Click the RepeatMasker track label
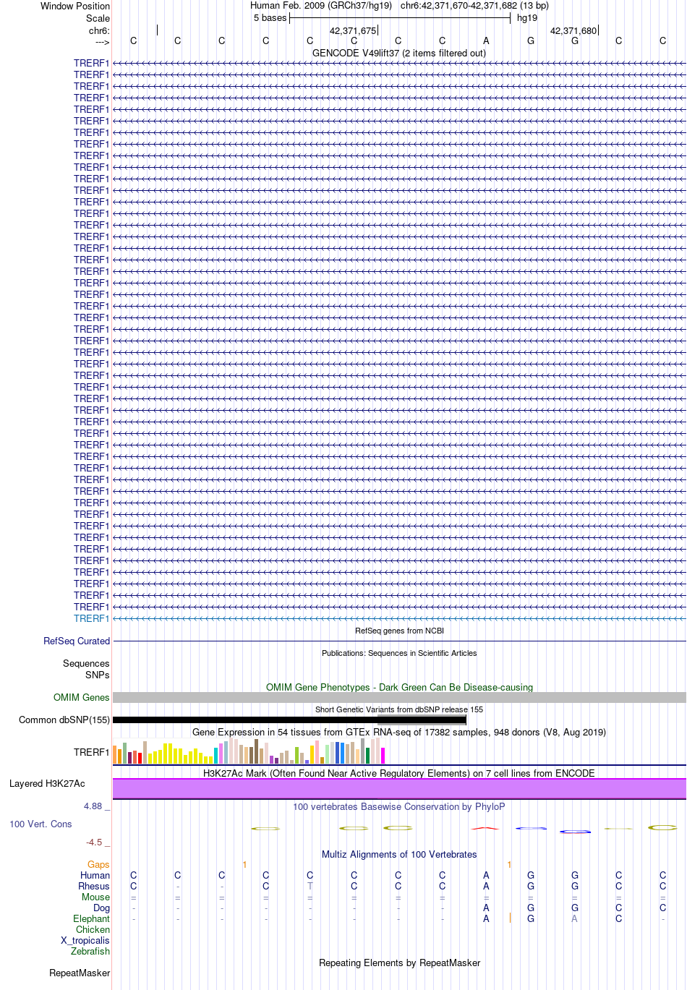Screen dimensions: 687x990 pos(80,973)
